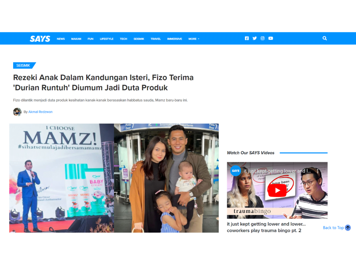Click the video overlay title at top of player
The height and width of the screenshot is (264, 356).
click(x=277, y=171)
